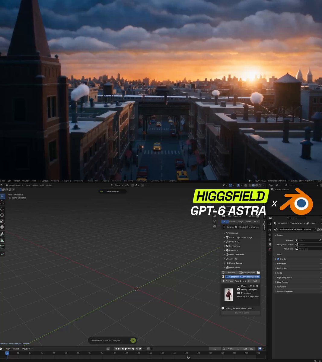Open the Global transform orientation dropdown

[x=117, y=185]
